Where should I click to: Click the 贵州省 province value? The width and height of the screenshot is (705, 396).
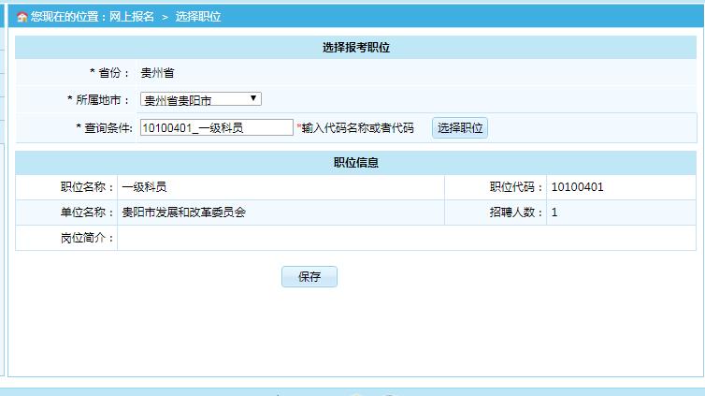[x=157, y=73]
